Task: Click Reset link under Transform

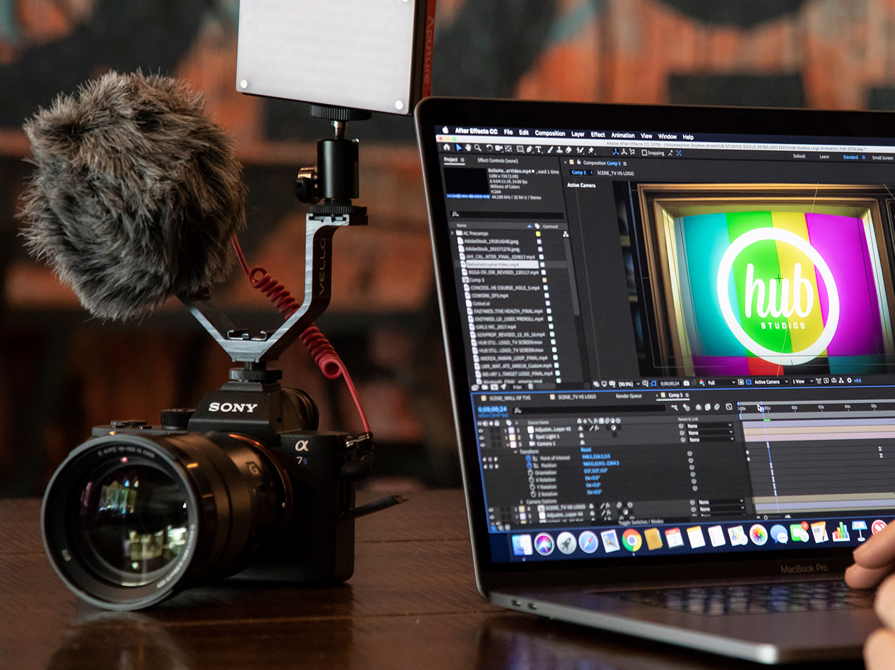Action: (x=586, y=450)
